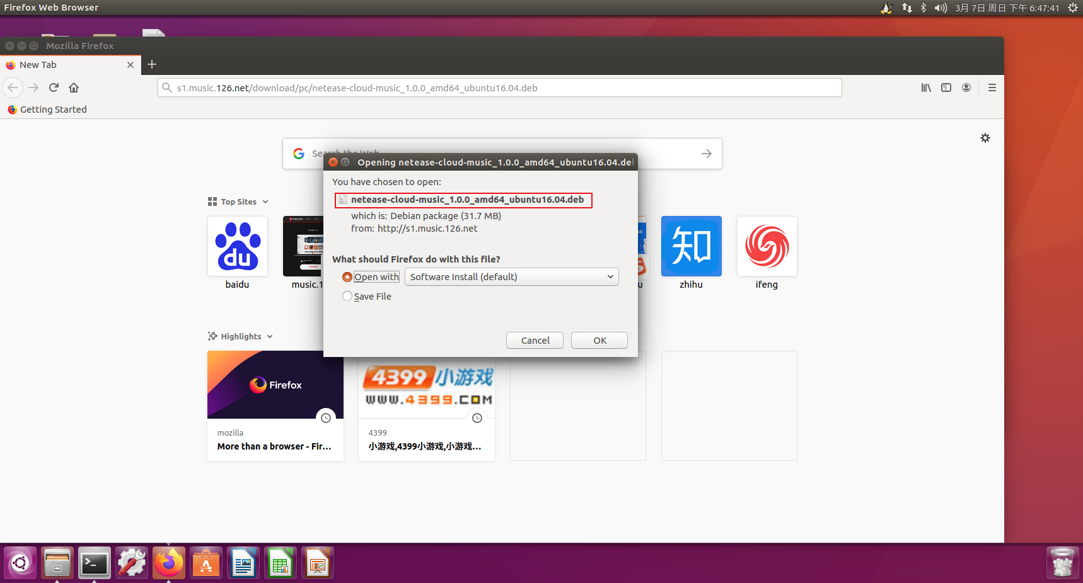
Task: Launch Terminal from dock
Action: pos(95,563)
